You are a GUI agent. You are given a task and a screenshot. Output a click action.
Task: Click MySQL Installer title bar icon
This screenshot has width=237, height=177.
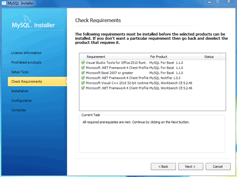pyautogui.click(x=4, y=3)
